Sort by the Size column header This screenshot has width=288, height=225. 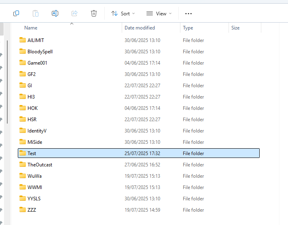235,28
